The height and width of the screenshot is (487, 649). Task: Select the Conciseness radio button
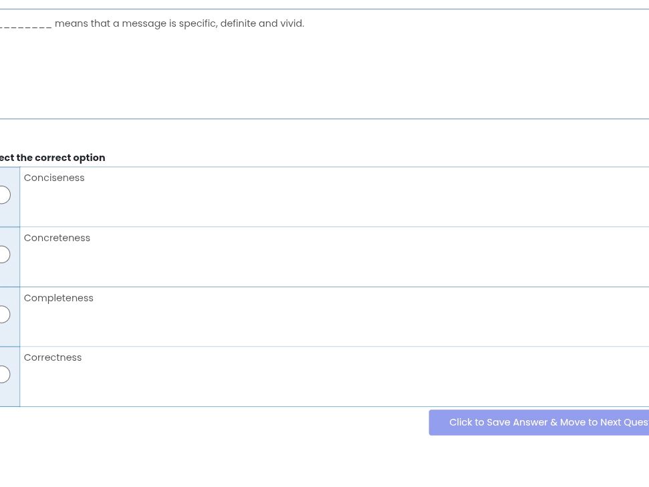coord(3,195)
